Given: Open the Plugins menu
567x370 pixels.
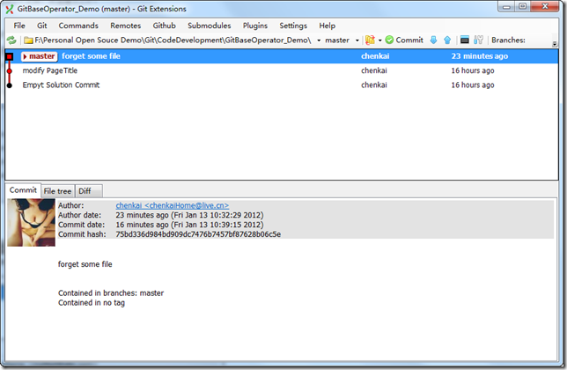Looking at the screenshot, I should pos(255,26).
